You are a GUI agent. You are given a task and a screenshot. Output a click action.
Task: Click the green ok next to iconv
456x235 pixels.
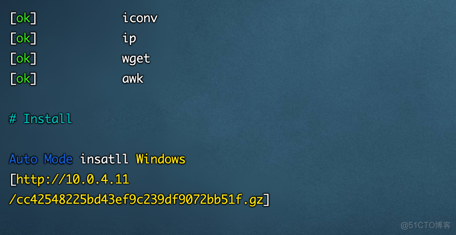23,19
